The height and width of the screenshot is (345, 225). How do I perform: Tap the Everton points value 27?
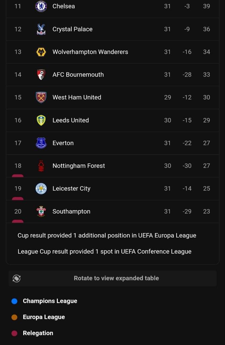[207, 143]
